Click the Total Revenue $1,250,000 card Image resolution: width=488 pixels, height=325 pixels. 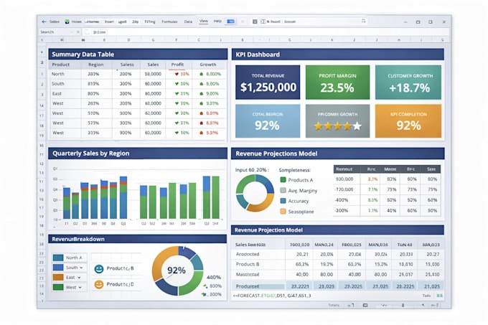pyautogui.click(x=268, y=82)
